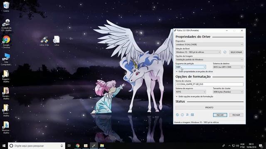
Task: Open Lixeira recycle bin on desktop
Action: pos(6,7)
